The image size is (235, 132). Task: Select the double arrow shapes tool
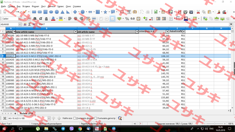pos(90,12)
